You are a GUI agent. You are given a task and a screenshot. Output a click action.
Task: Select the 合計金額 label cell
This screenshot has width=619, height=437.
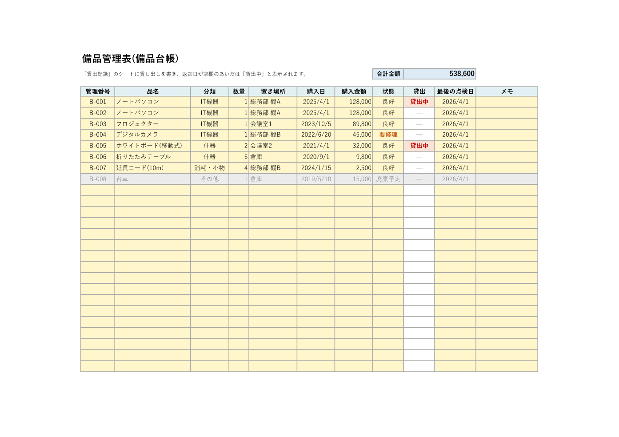click(x=388, y=74)
